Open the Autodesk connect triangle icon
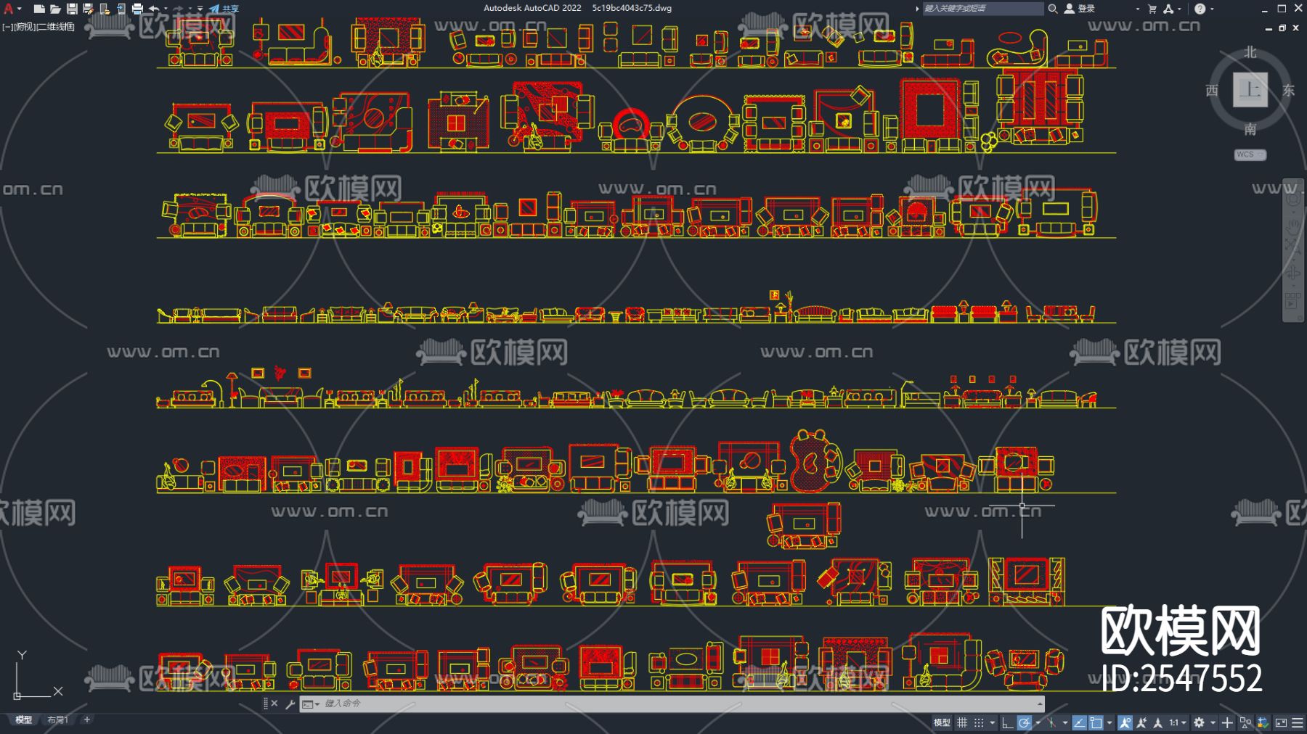The image size is (1307, 734). pyautogui.click(x=1168, y=9)
